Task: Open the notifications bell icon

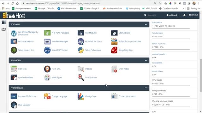Action: click(184, 15)
